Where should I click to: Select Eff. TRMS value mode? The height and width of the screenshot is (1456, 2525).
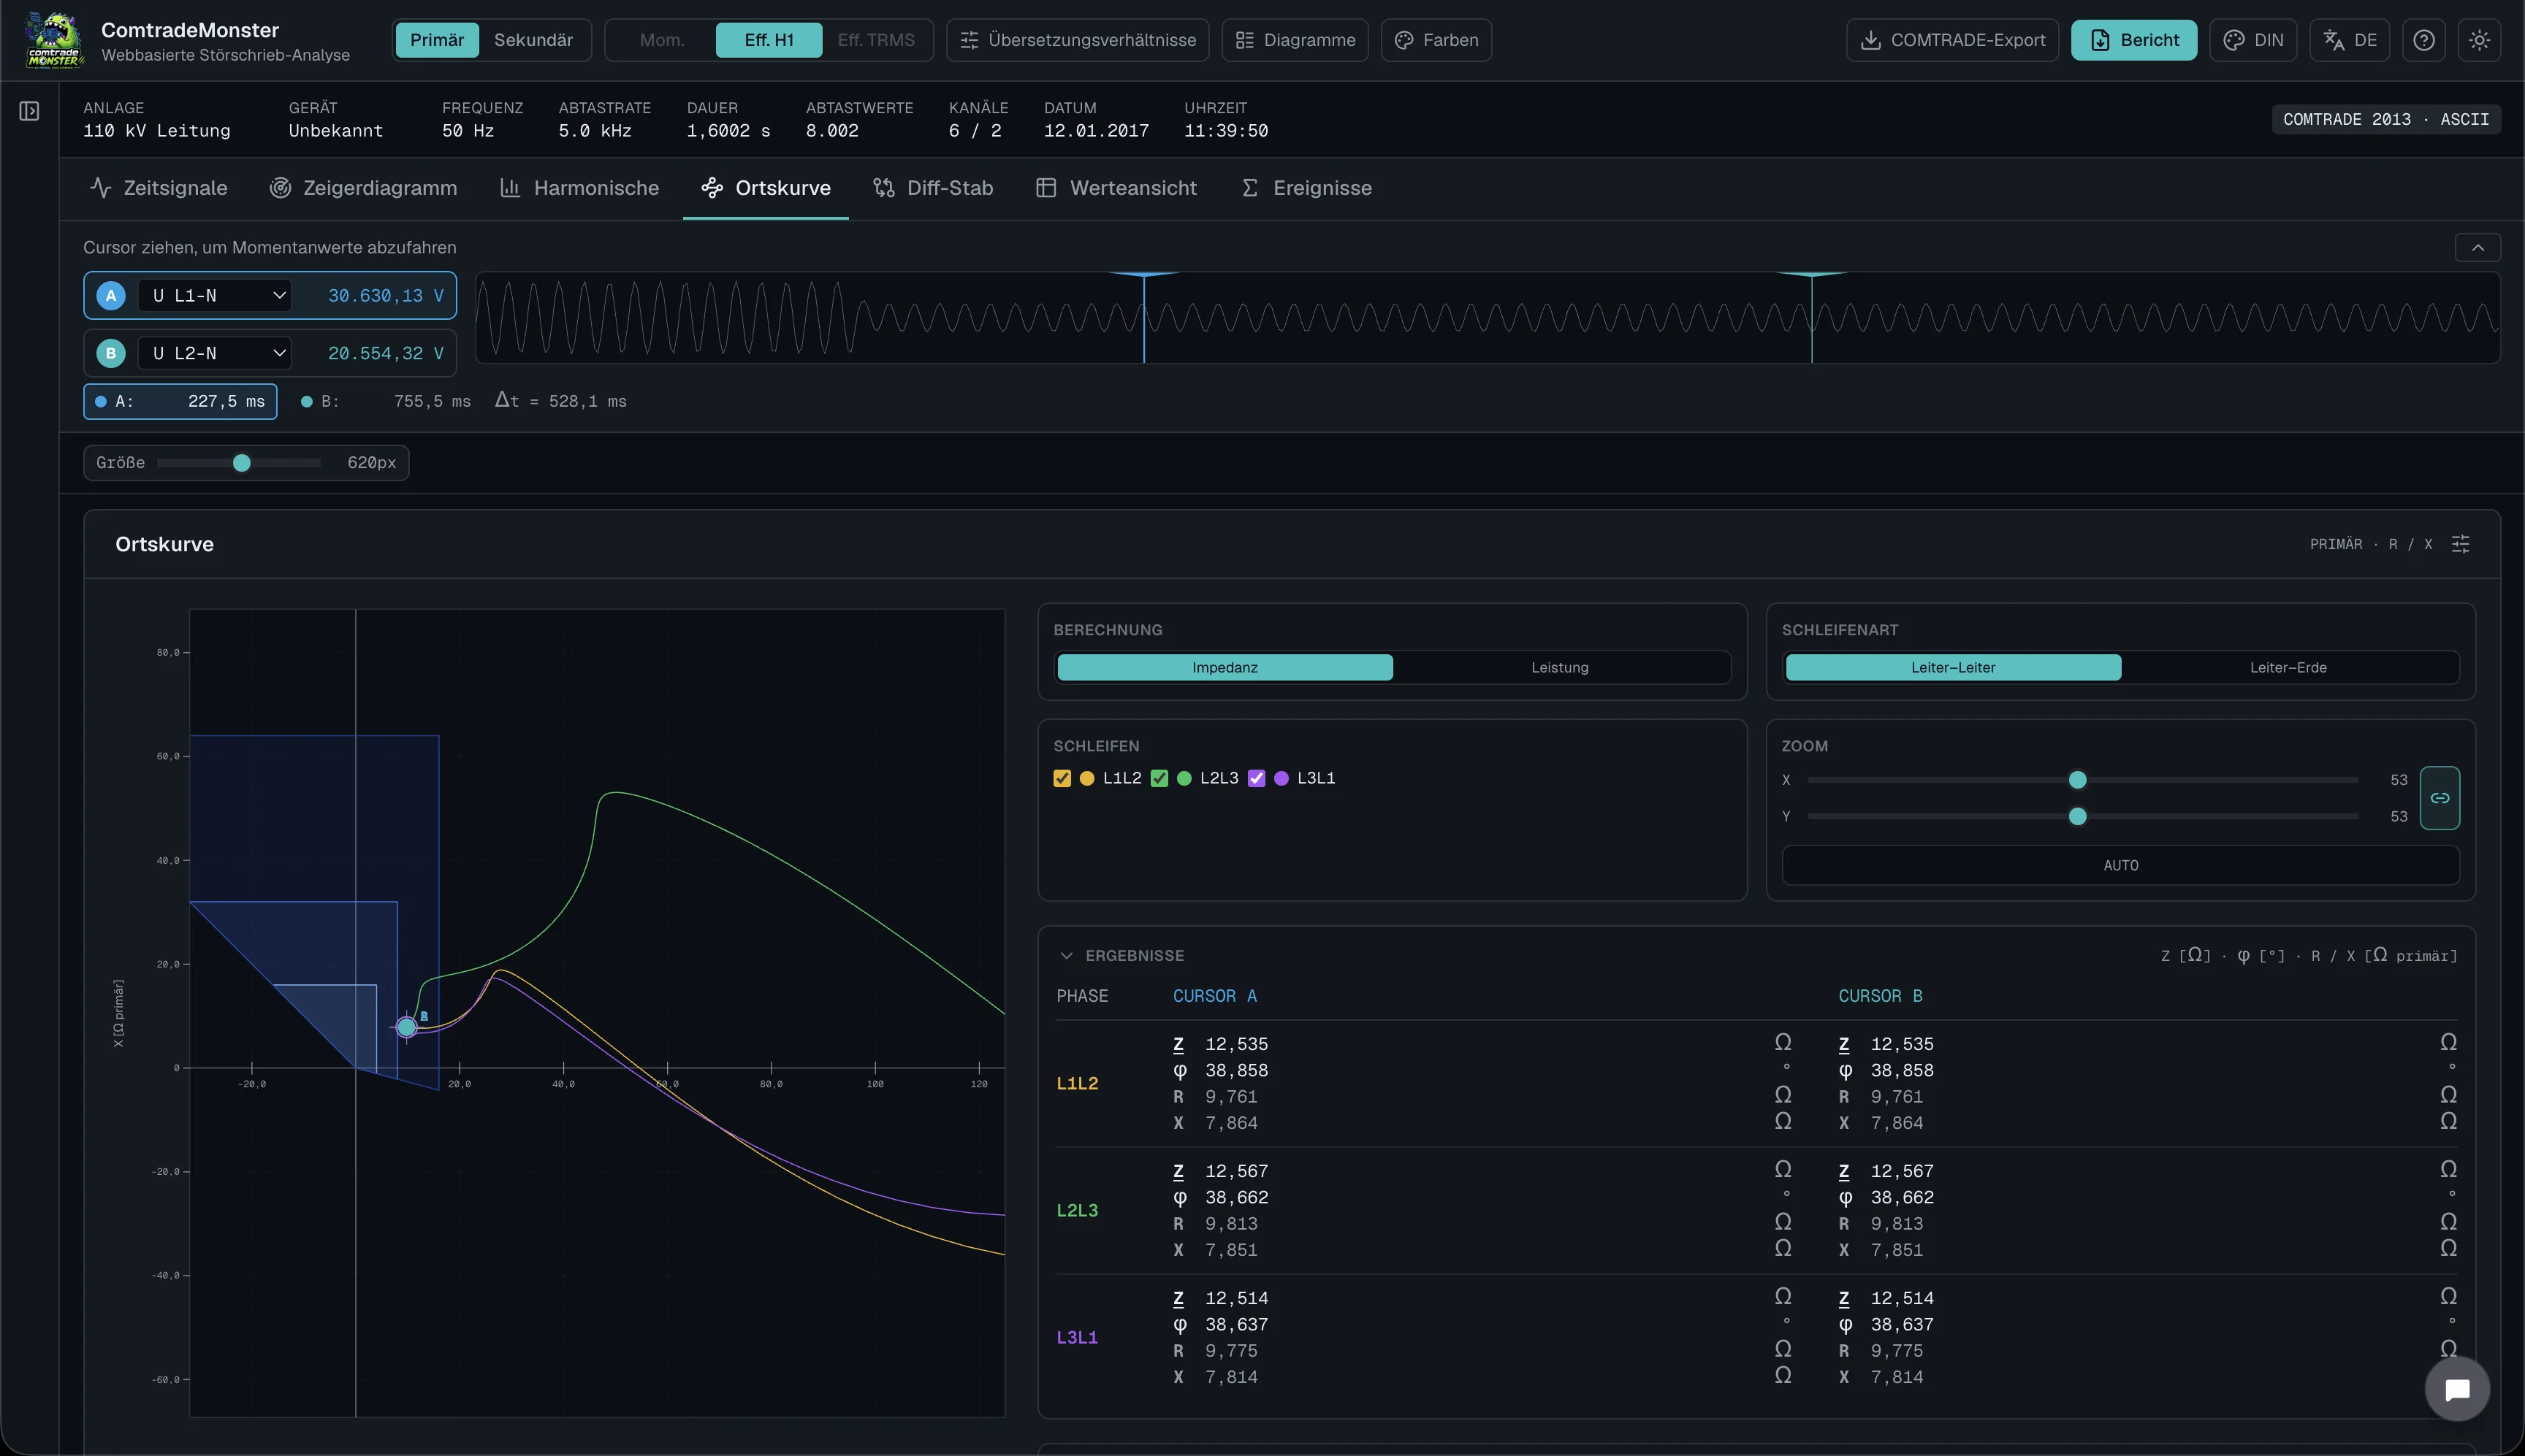[876, 40]
